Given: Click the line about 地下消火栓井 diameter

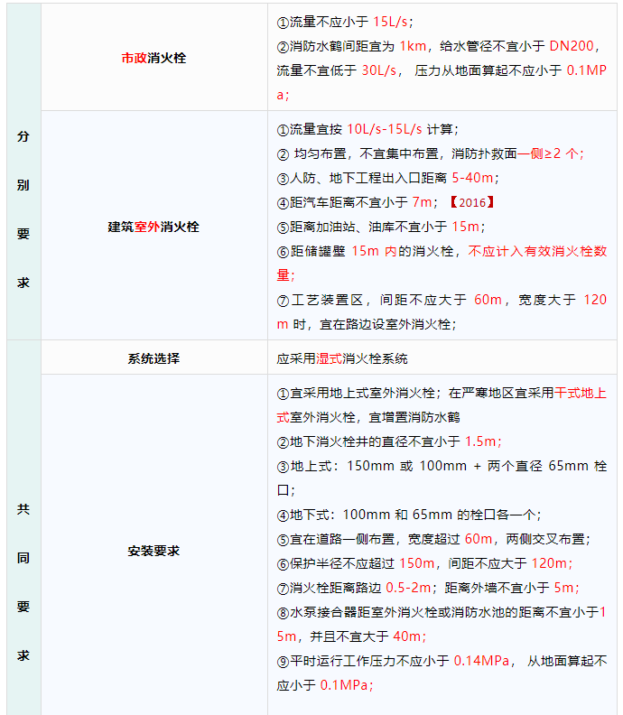Looking at the screenshot, I should click(x=389, y=441).
